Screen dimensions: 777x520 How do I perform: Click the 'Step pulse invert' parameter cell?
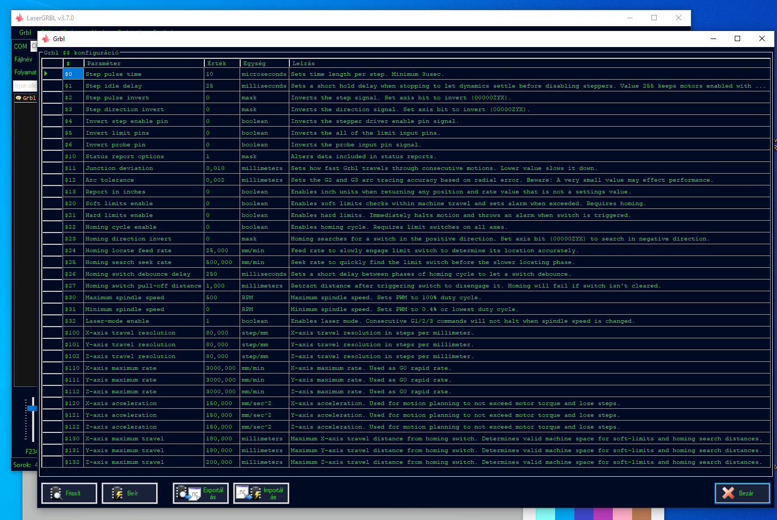(x=144, y=98)
